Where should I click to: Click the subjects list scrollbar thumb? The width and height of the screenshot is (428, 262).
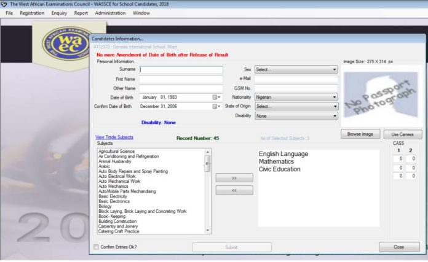(207, 163)
